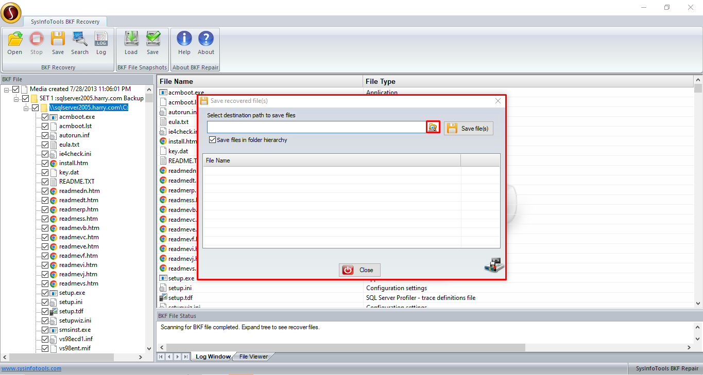Screen dimensions: 703x375
Task: Uncheck the SET 1 backup checkbox
Action: coord(26,98)
